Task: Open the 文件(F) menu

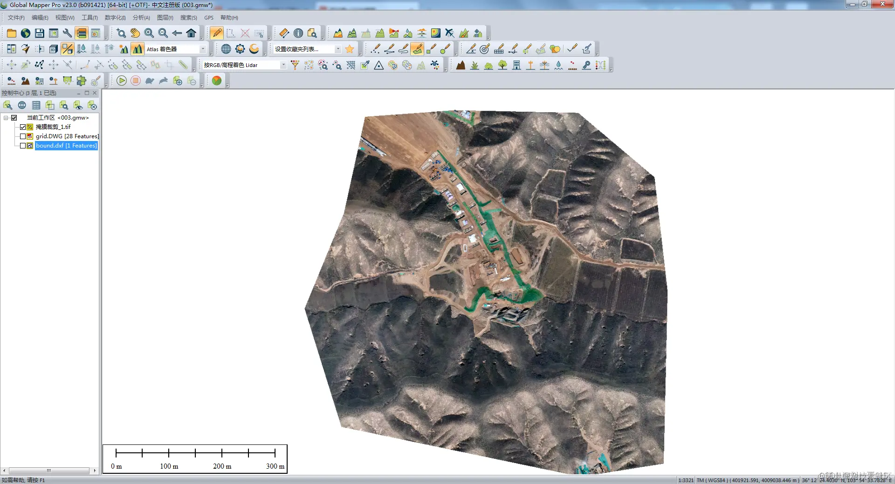Action: pos(16,18)
